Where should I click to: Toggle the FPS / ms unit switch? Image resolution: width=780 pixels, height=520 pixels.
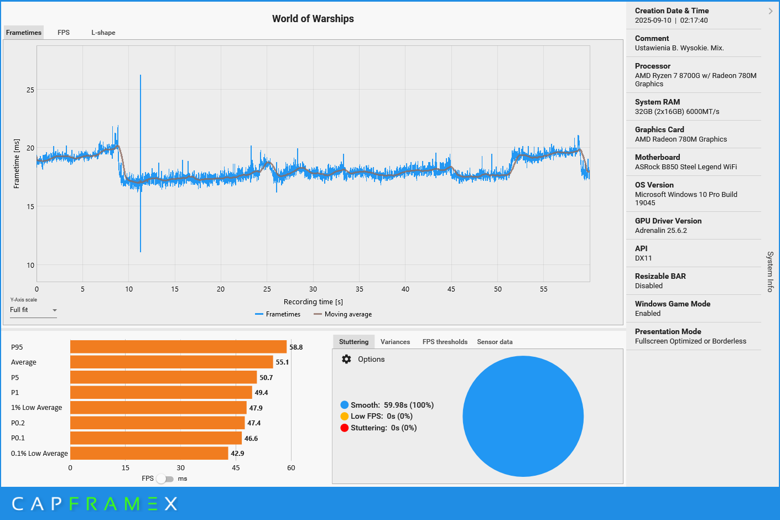coord(165,479)
